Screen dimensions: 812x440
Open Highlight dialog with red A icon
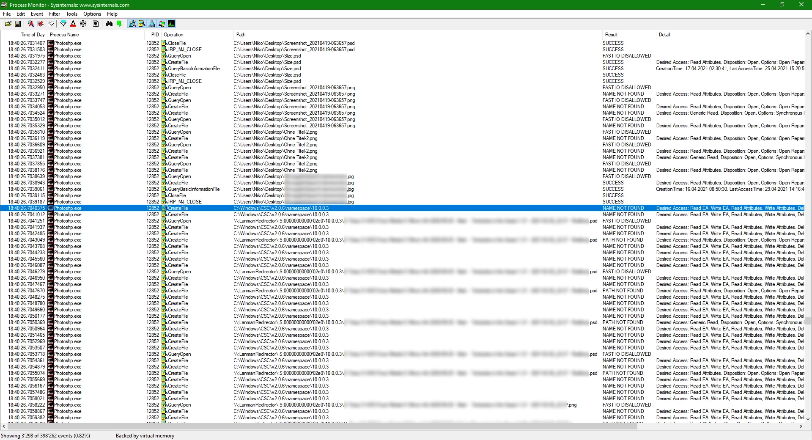[x=73, y=24]
